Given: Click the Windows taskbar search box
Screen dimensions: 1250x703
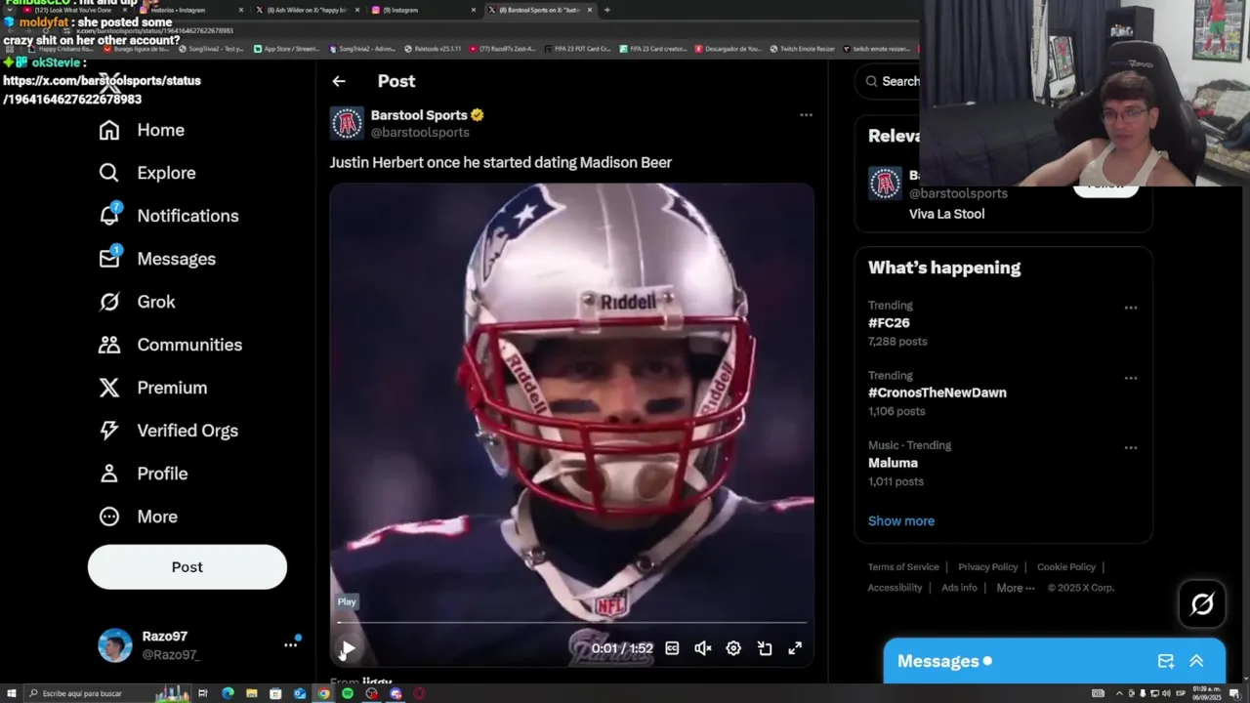Looking at the screenshot, I should (x=107, y=693).
